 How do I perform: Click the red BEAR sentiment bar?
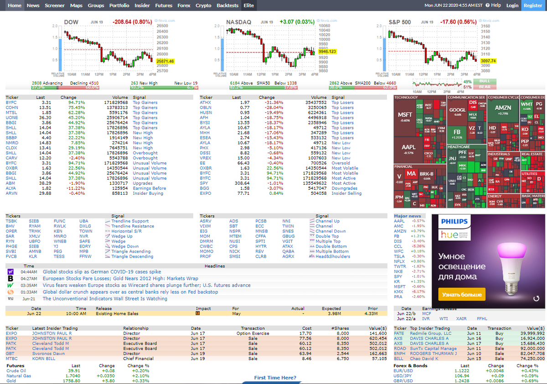[485, 86]
